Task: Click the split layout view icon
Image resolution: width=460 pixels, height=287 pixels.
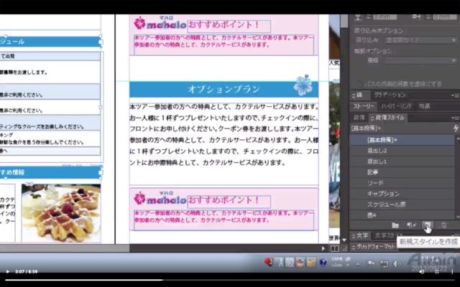Action: [x=334, y=248]
